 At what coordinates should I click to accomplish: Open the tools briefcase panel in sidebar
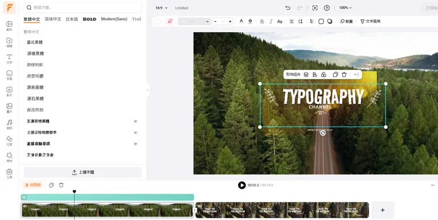(x=9, y=174)
